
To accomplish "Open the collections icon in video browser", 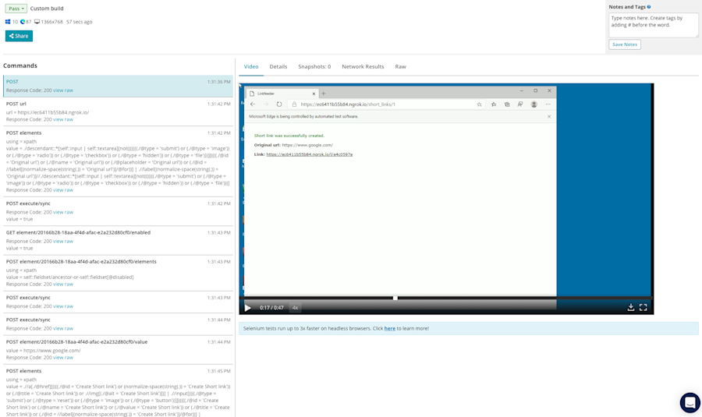I will [507, 104].
